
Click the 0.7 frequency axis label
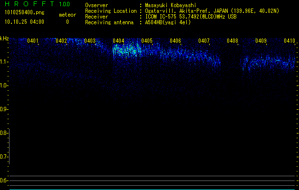(x=4, y=157)
